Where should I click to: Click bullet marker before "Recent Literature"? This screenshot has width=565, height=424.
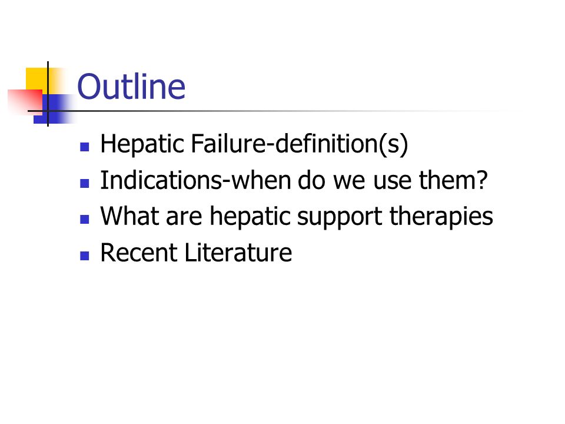(85, 256)
